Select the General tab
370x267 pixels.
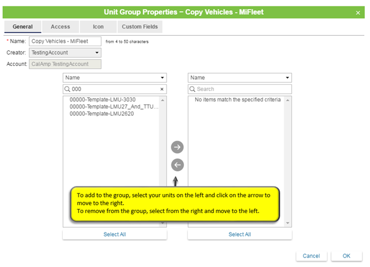[x=23, y=27]
